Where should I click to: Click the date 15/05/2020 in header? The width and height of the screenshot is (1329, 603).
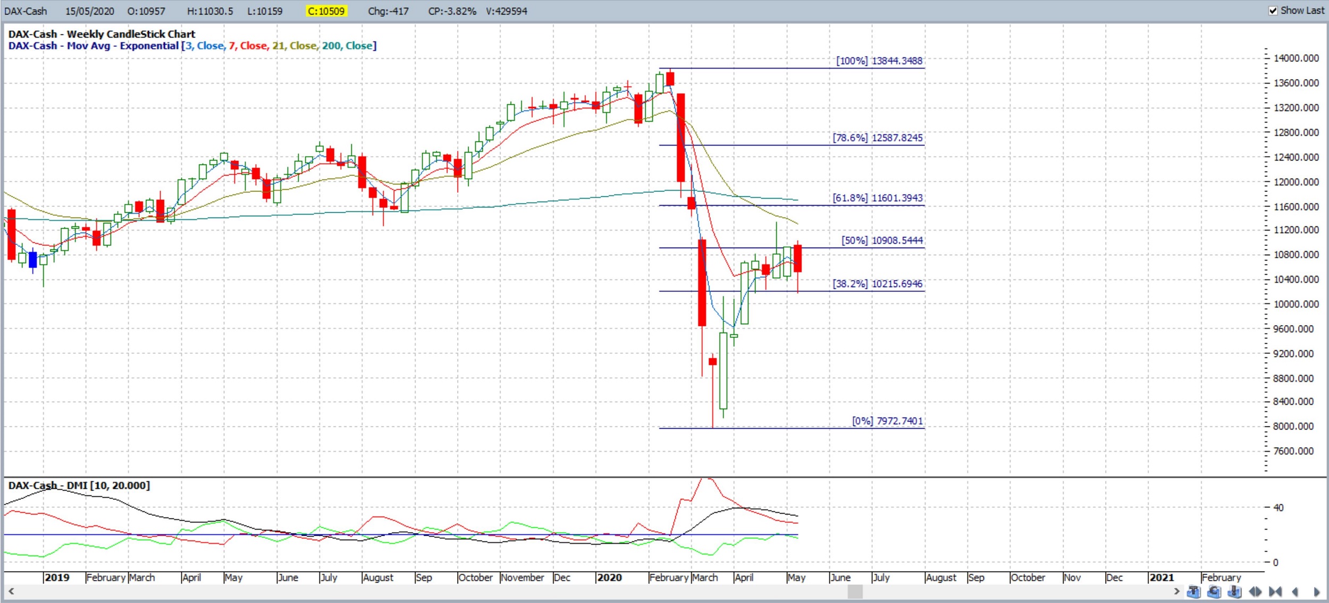pos(89,11)
